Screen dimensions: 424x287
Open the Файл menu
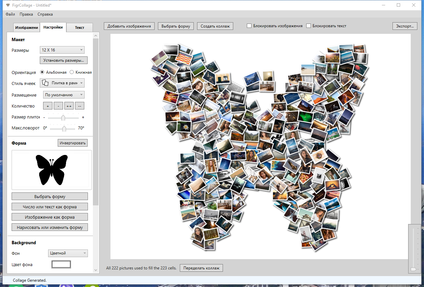tap(10, 14)
